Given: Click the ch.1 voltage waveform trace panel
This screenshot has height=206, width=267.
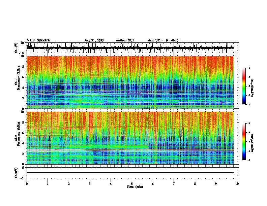Looking at the screenshot, I should tap(132, 48).
